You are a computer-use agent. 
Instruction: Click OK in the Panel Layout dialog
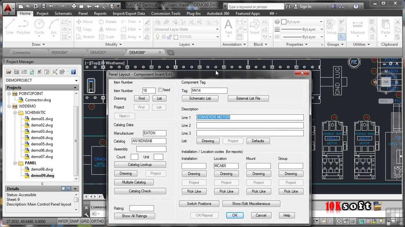pos(235,215)
